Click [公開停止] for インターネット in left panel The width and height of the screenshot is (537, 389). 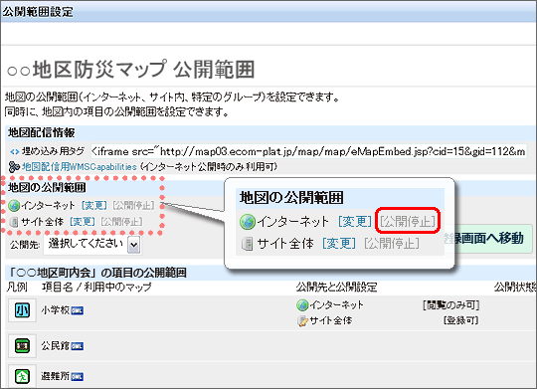[x=133, y=205]
